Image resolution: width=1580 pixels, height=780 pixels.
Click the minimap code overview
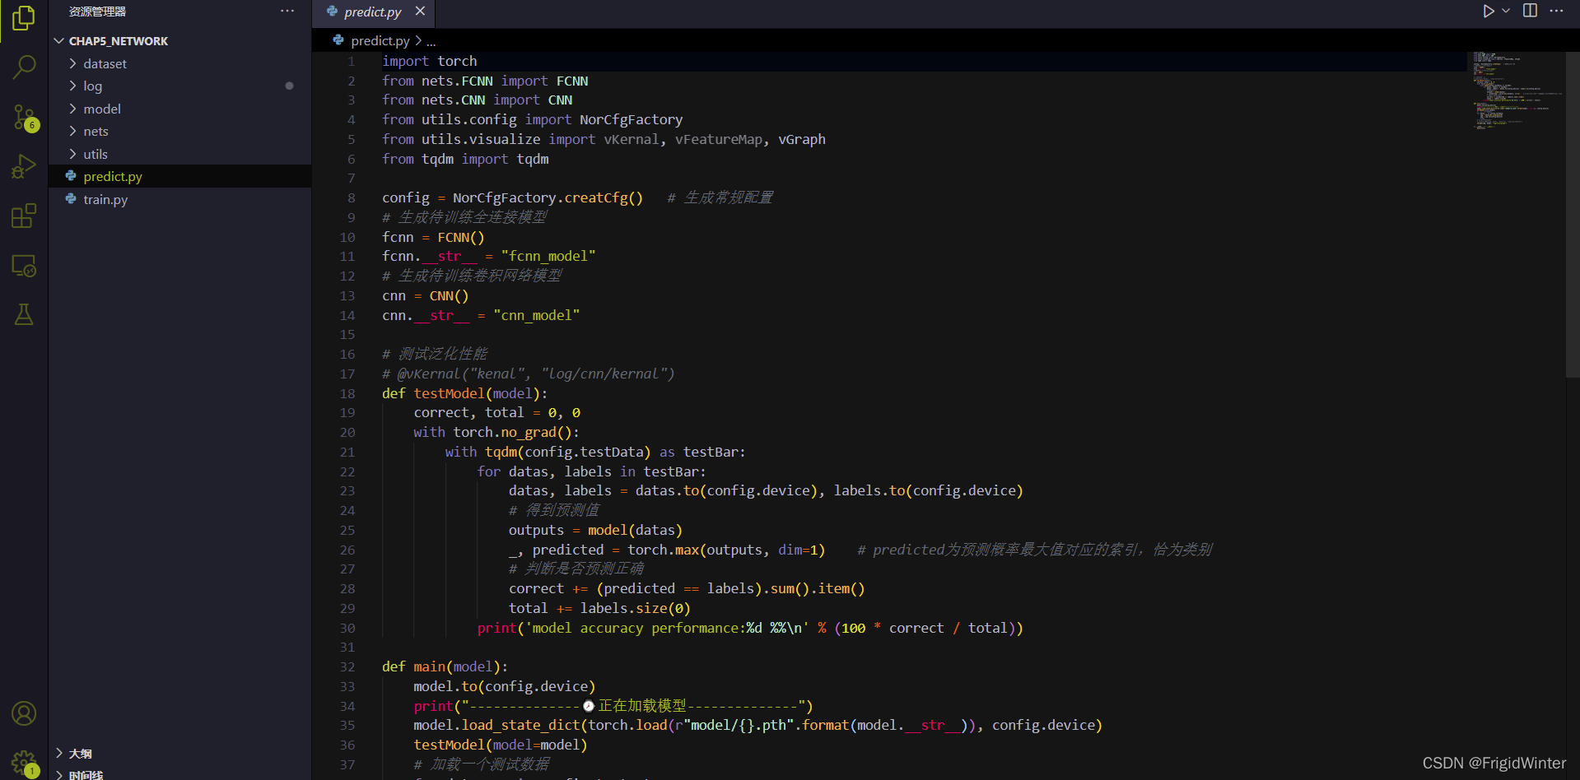click(1516, 91)
